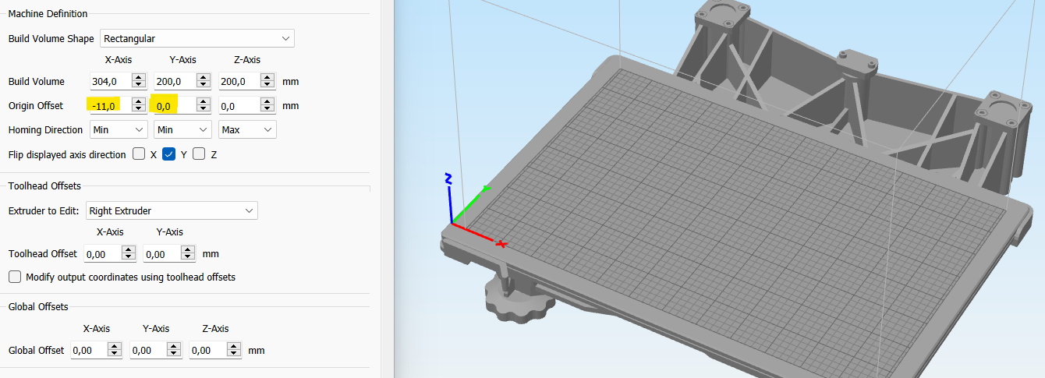Viewport: 1045px width, 378px height.
Task: Enable Flip displayed axis direction X checkbox
Action: tap(139, 154)
